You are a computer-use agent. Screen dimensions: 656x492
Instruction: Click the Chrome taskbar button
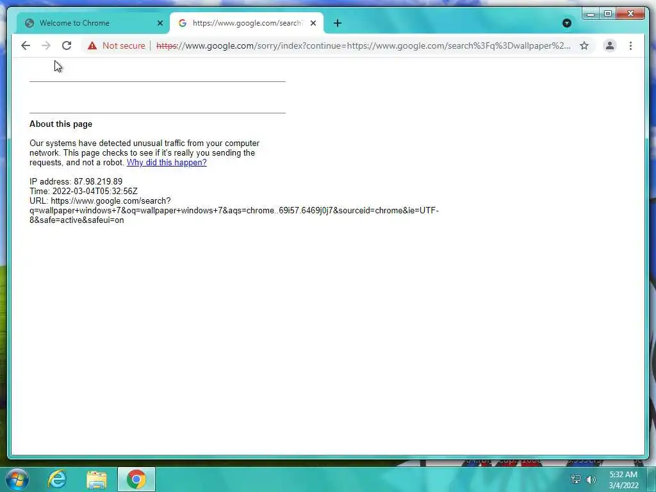tap(136, 479)
